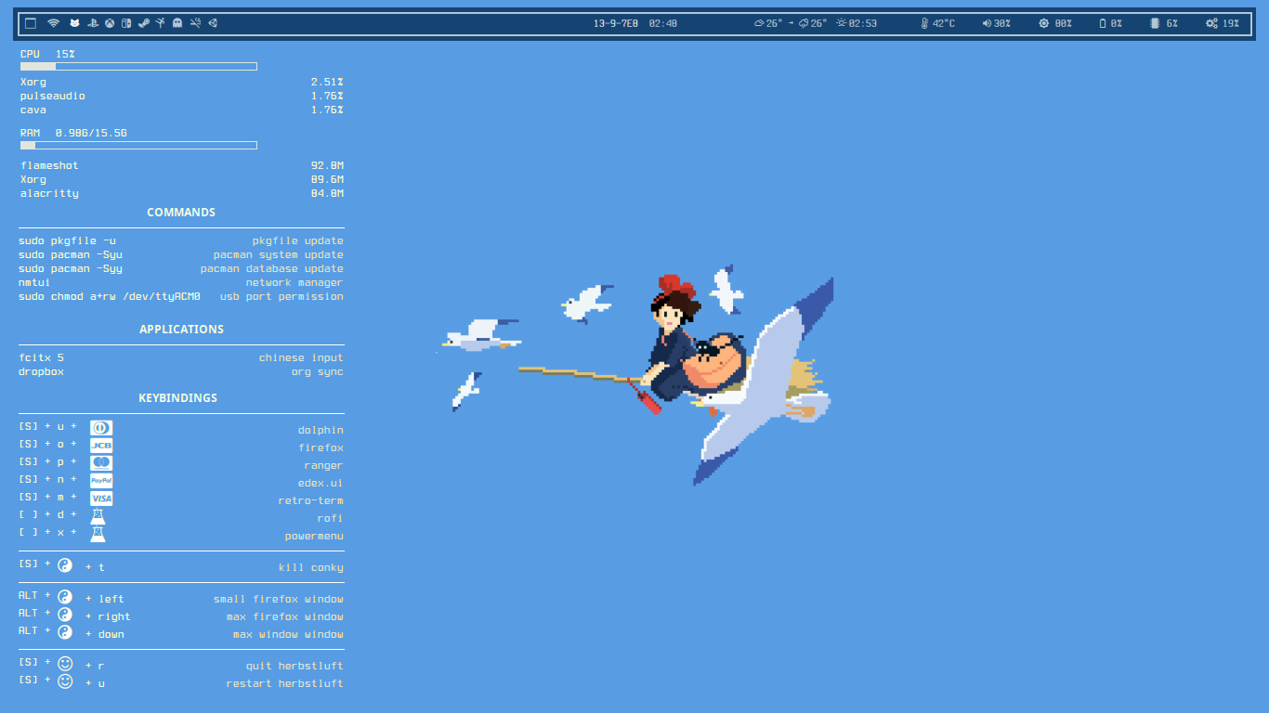Click the smiley icon for quit herbstluft
The height and width of the screenshot is (713, 1269).
65,664
